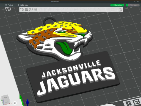Click the Front face of view cube

tap(6, 102)
